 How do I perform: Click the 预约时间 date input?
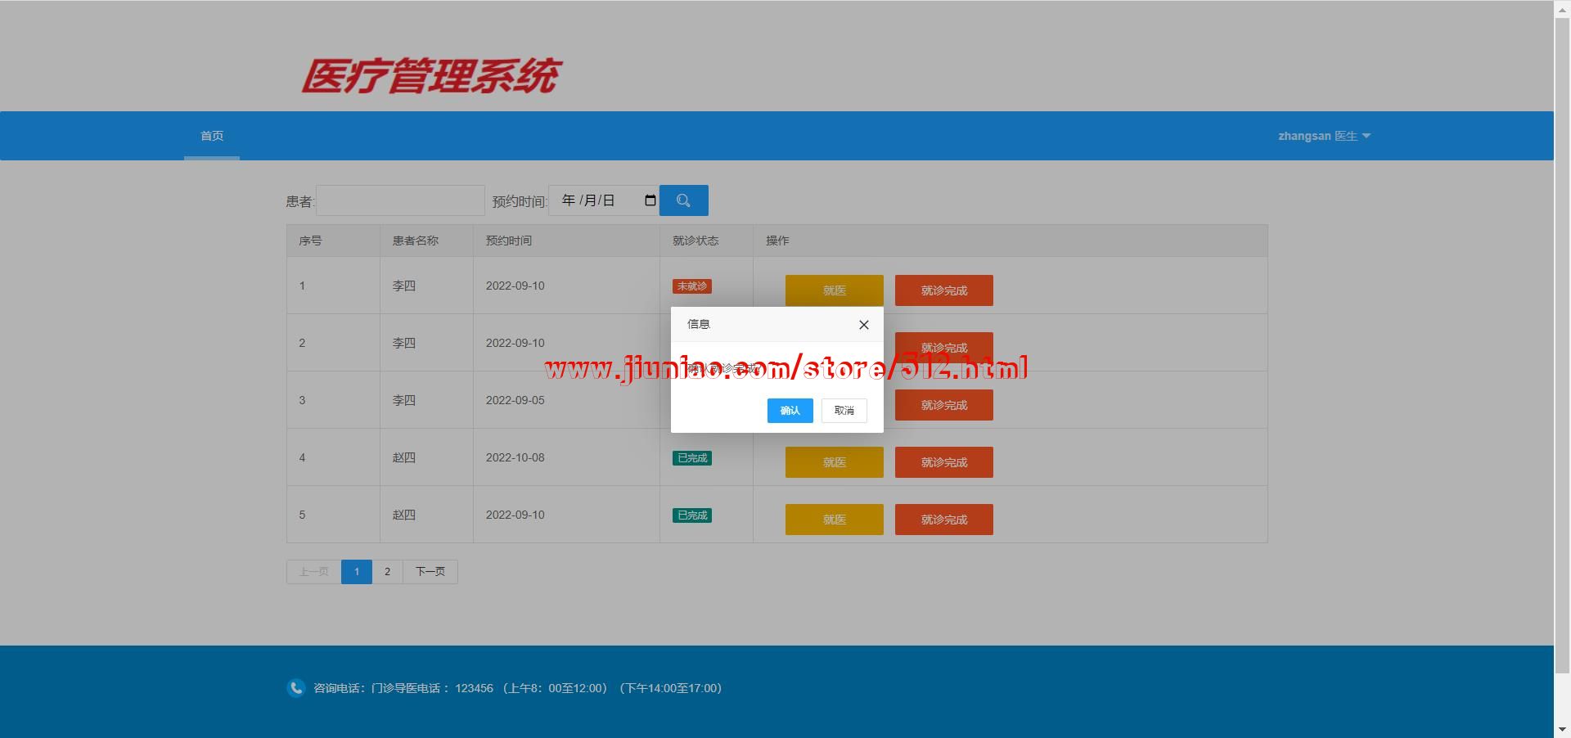[604, 200]
